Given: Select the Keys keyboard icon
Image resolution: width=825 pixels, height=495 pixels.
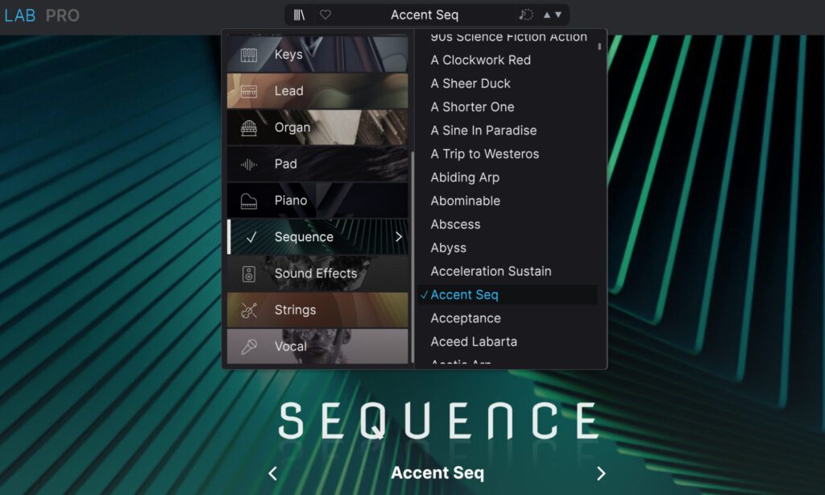Looking at the screenshot, I should (249, 55).
